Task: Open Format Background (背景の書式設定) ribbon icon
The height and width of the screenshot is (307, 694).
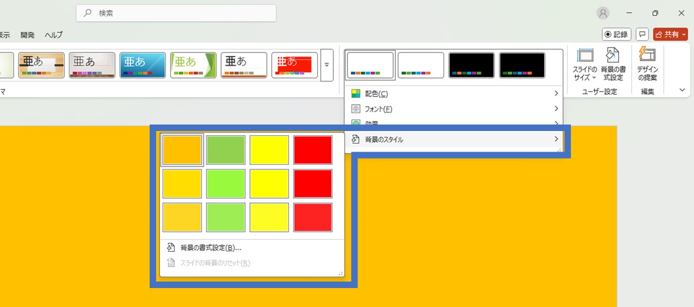Action: 613,56
